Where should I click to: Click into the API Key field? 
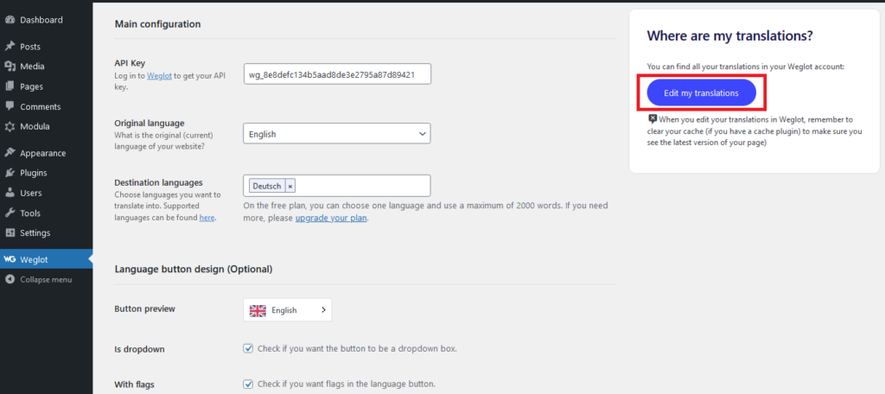point(336,74)
